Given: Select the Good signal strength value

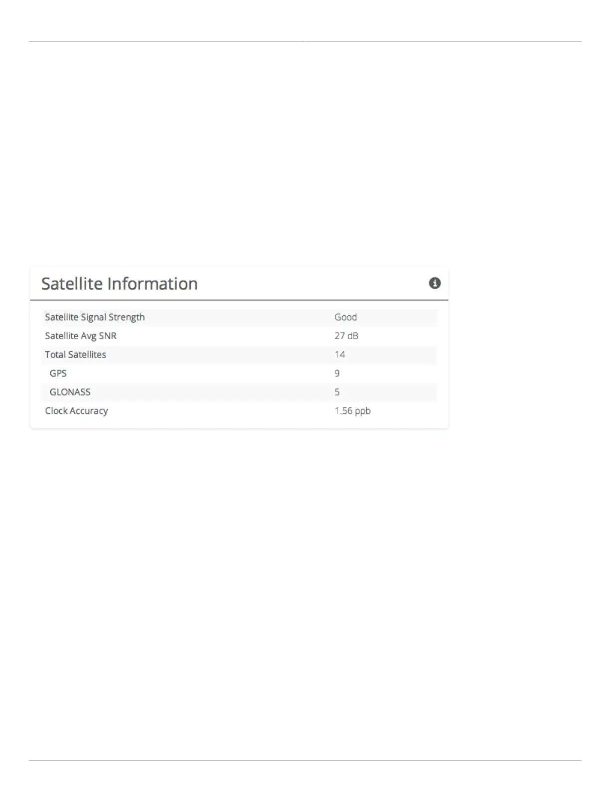Looking at the screenshot, I should 345,317.
